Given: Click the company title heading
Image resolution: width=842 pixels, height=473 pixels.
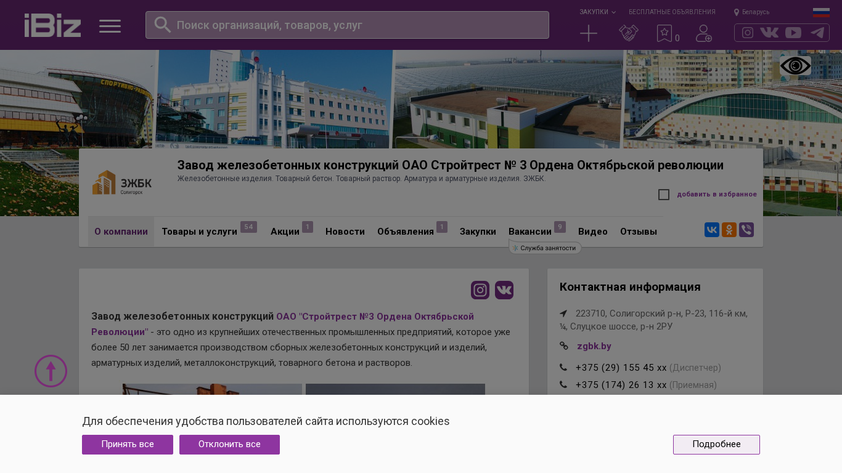Looking at the screenshot, I should 451,165.
